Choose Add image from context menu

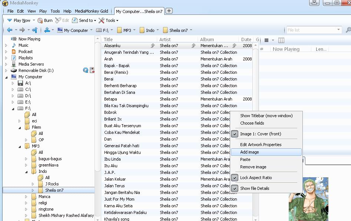coord(266,152)
